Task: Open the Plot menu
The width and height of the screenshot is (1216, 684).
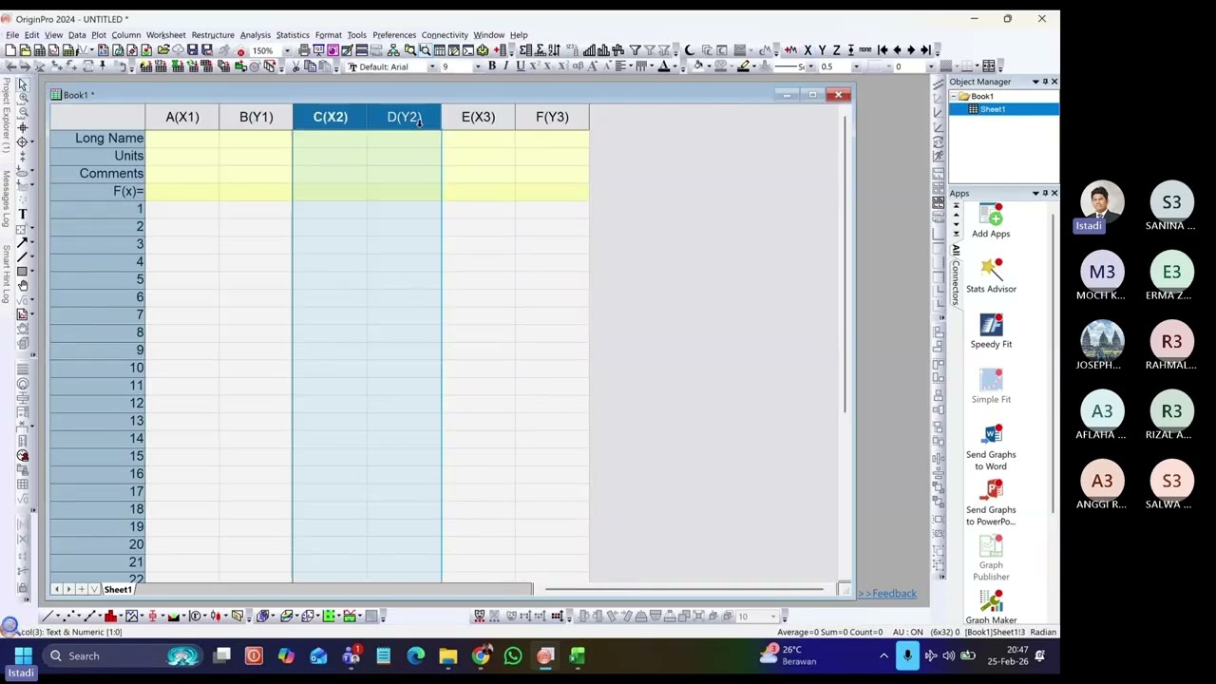Action: pos(99,35)
